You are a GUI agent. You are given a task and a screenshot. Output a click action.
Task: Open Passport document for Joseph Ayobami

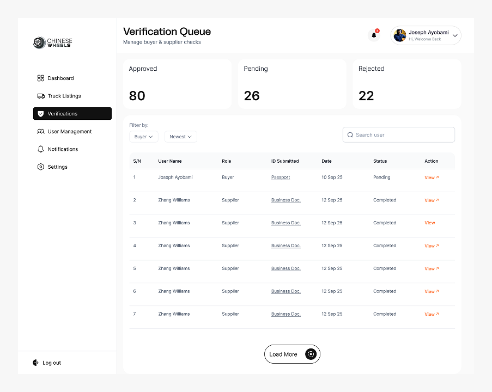(x=281, y=177)
